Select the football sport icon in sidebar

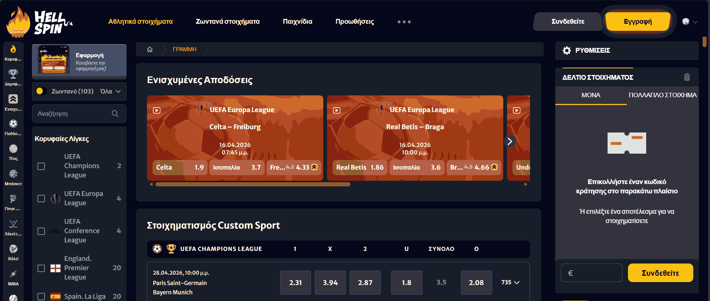point(13,124)
